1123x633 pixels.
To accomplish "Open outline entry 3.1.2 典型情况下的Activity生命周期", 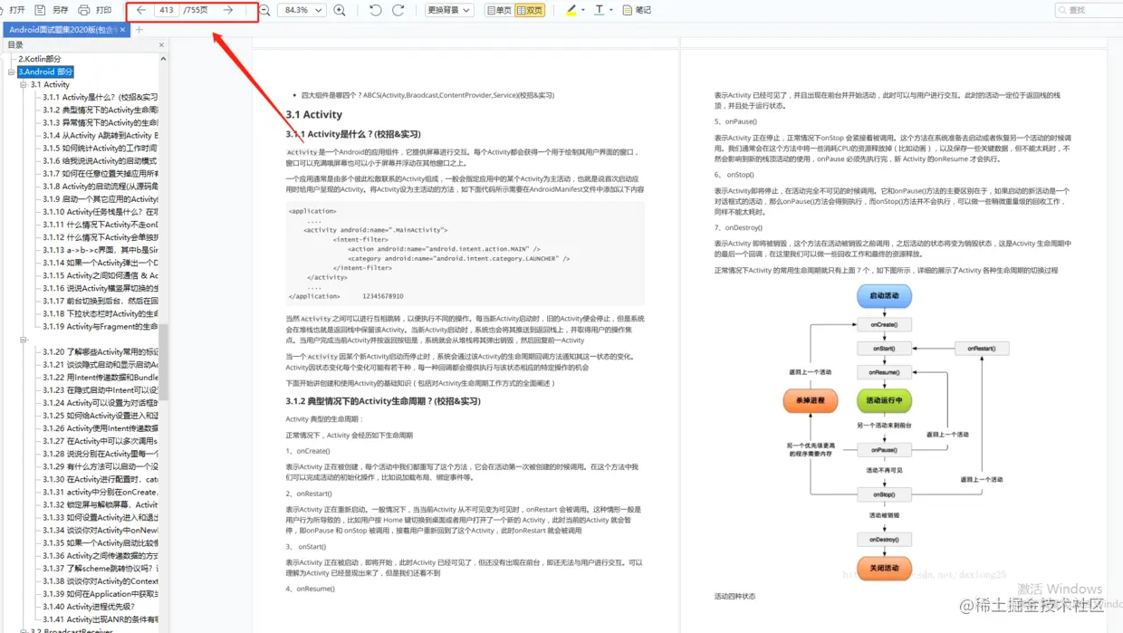I will [x=100, y=110].
